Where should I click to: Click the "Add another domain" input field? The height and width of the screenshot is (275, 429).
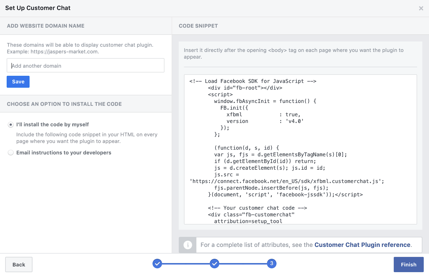[86, 65]
